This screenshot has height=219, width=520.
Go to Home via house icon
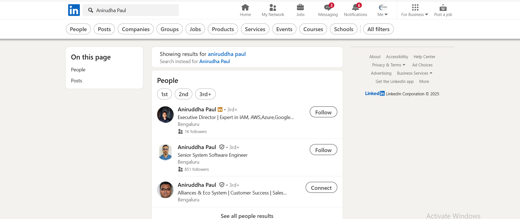(245, 7)
